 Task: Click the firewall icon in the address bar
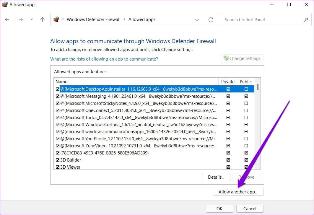tap(56, 19)
